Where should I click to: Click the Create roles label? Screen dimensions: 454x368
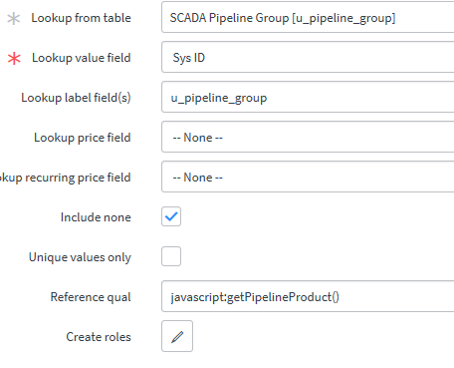coord(99,337)
